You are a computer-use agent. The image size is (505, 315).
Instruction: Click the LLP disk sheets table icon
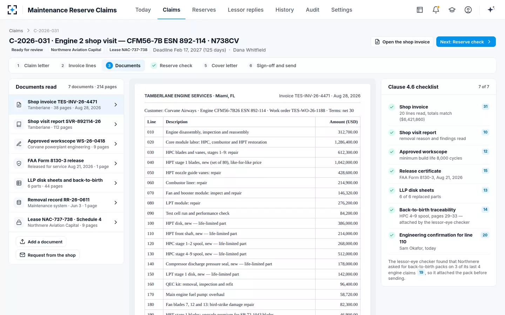pos(19,183)
